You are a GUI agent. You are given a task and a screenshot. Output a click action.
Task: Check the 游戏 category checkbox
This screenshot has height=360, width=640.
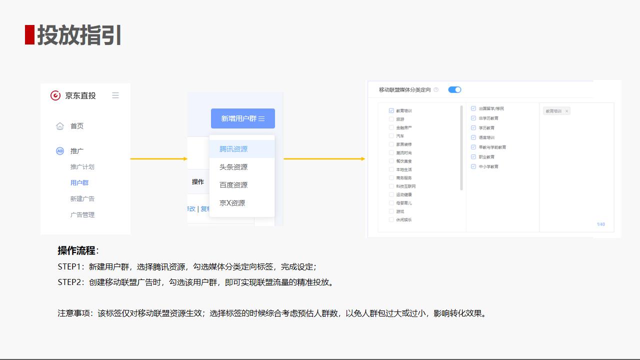[x=391, y=210]
